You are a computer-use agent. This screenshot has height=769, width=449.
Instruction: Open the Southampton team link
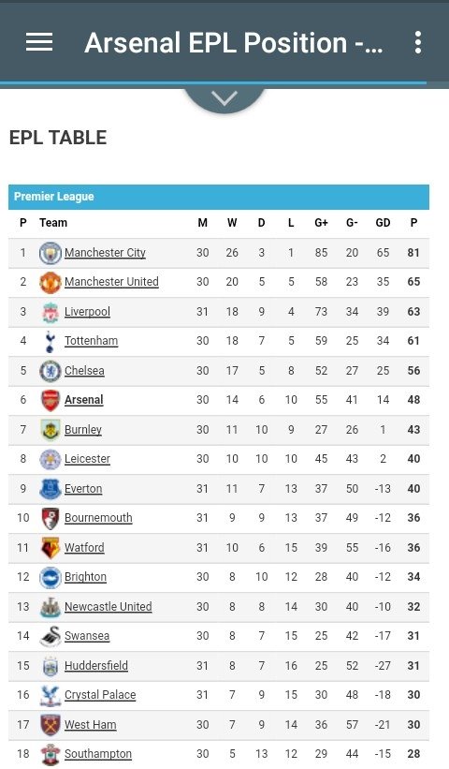pos(98,754)
